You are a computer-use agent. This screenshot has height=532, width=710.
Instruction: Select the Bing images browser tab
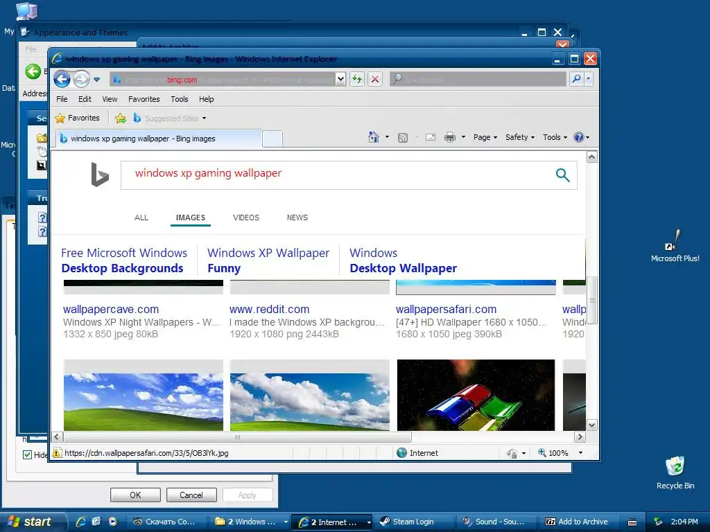(159, 139)
